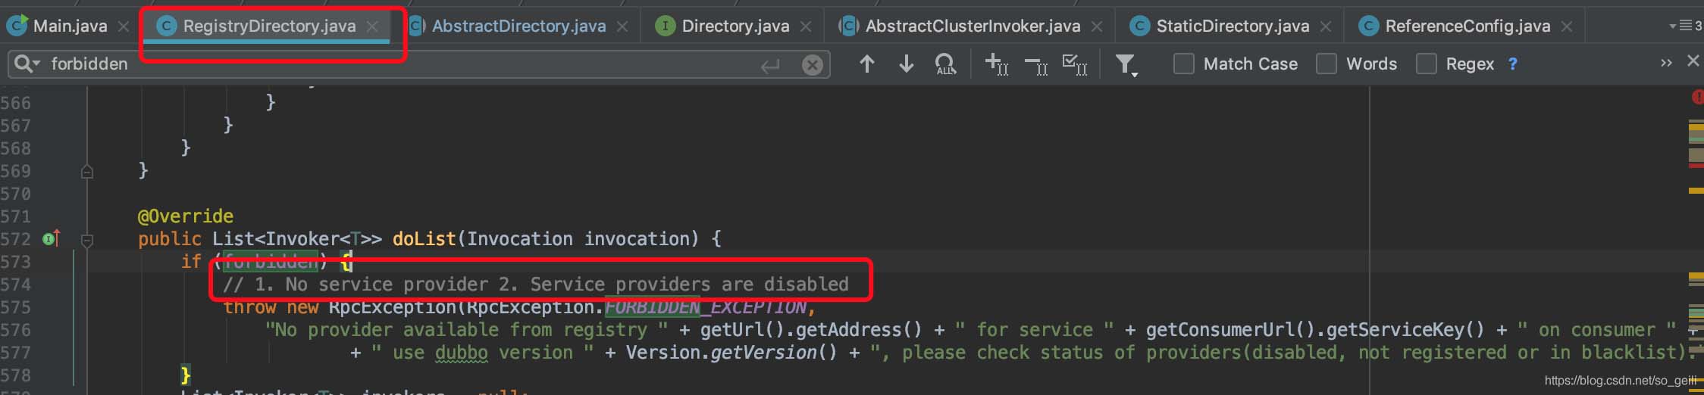Close the AbstractDirectory.java tab

(622, 26)
